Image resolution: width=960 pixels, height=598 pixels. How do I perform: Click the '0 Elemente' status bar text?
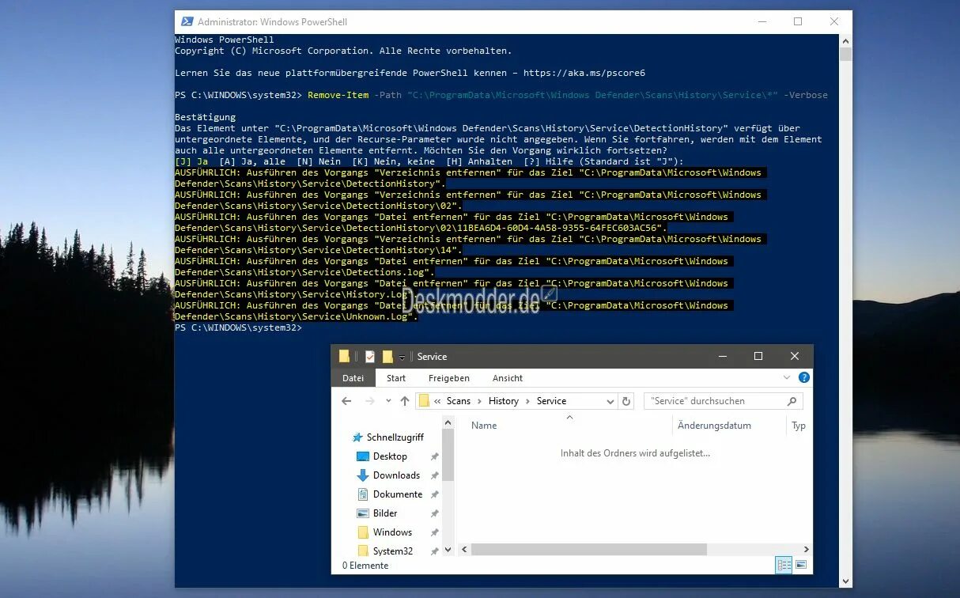[365, 566]
